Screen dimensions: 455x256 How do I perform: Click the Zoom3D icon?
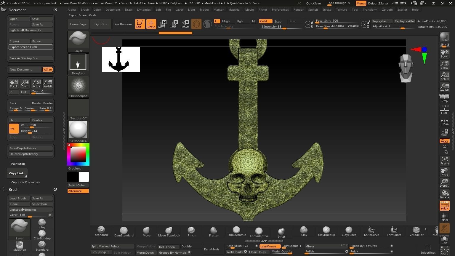(x=444, y=183)
